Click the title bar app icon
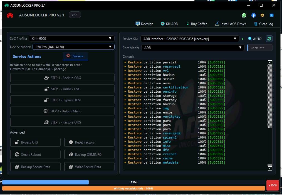The image size is (282, 195). (x=7, y=5)
